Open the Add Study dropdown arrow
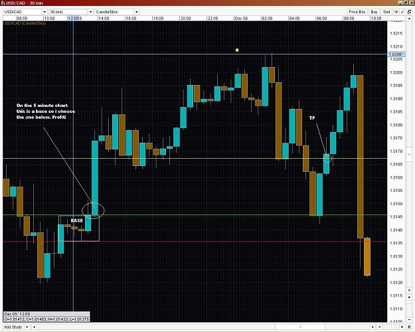Image resolution: width=415 pixels, height=332 pixels. (x=27, y=327)
